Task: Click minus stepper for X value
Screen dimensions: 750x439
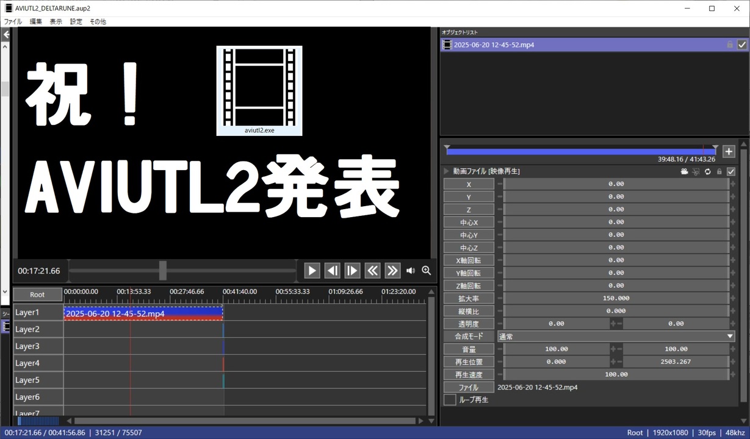Action: (500, 184)
